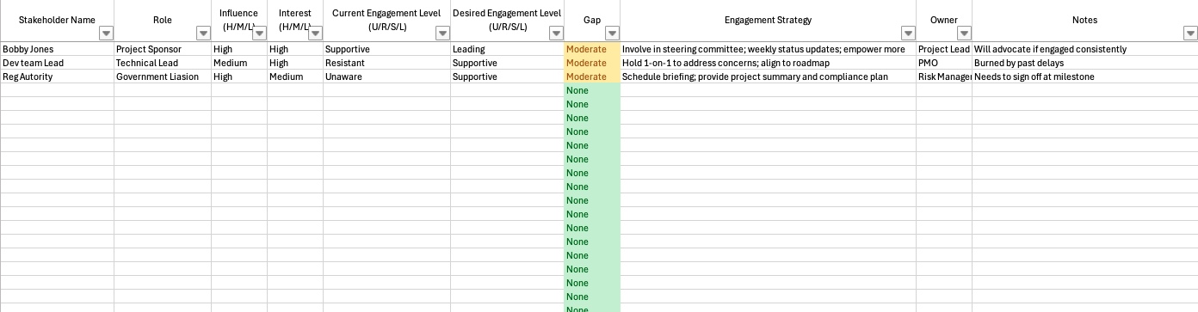The image size is (1198, 312).
Task: Select the Hold 1-on-1 strategy cell
Action: pyautogui.click(x=768, y=63)
